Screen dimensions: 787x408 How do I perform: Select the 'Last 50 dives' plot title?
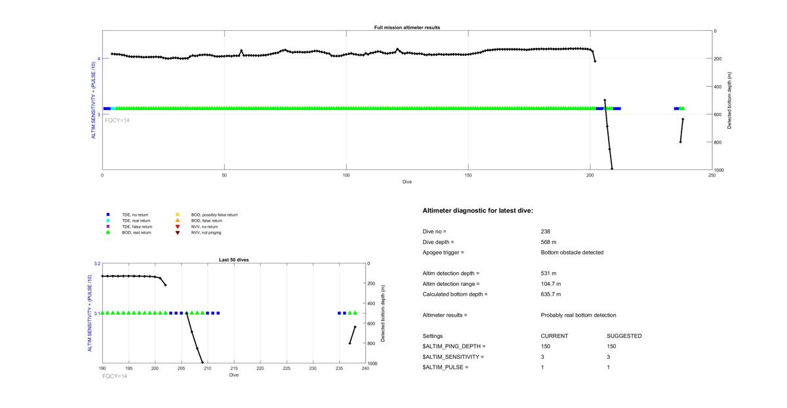coord(233,260)
